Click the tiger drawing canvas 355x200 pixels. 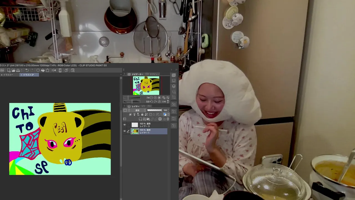[x=60, y=139]
